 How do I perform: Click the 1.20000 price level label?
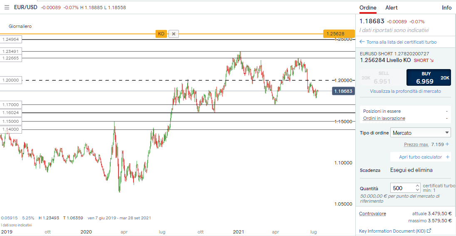click(11, 80)
